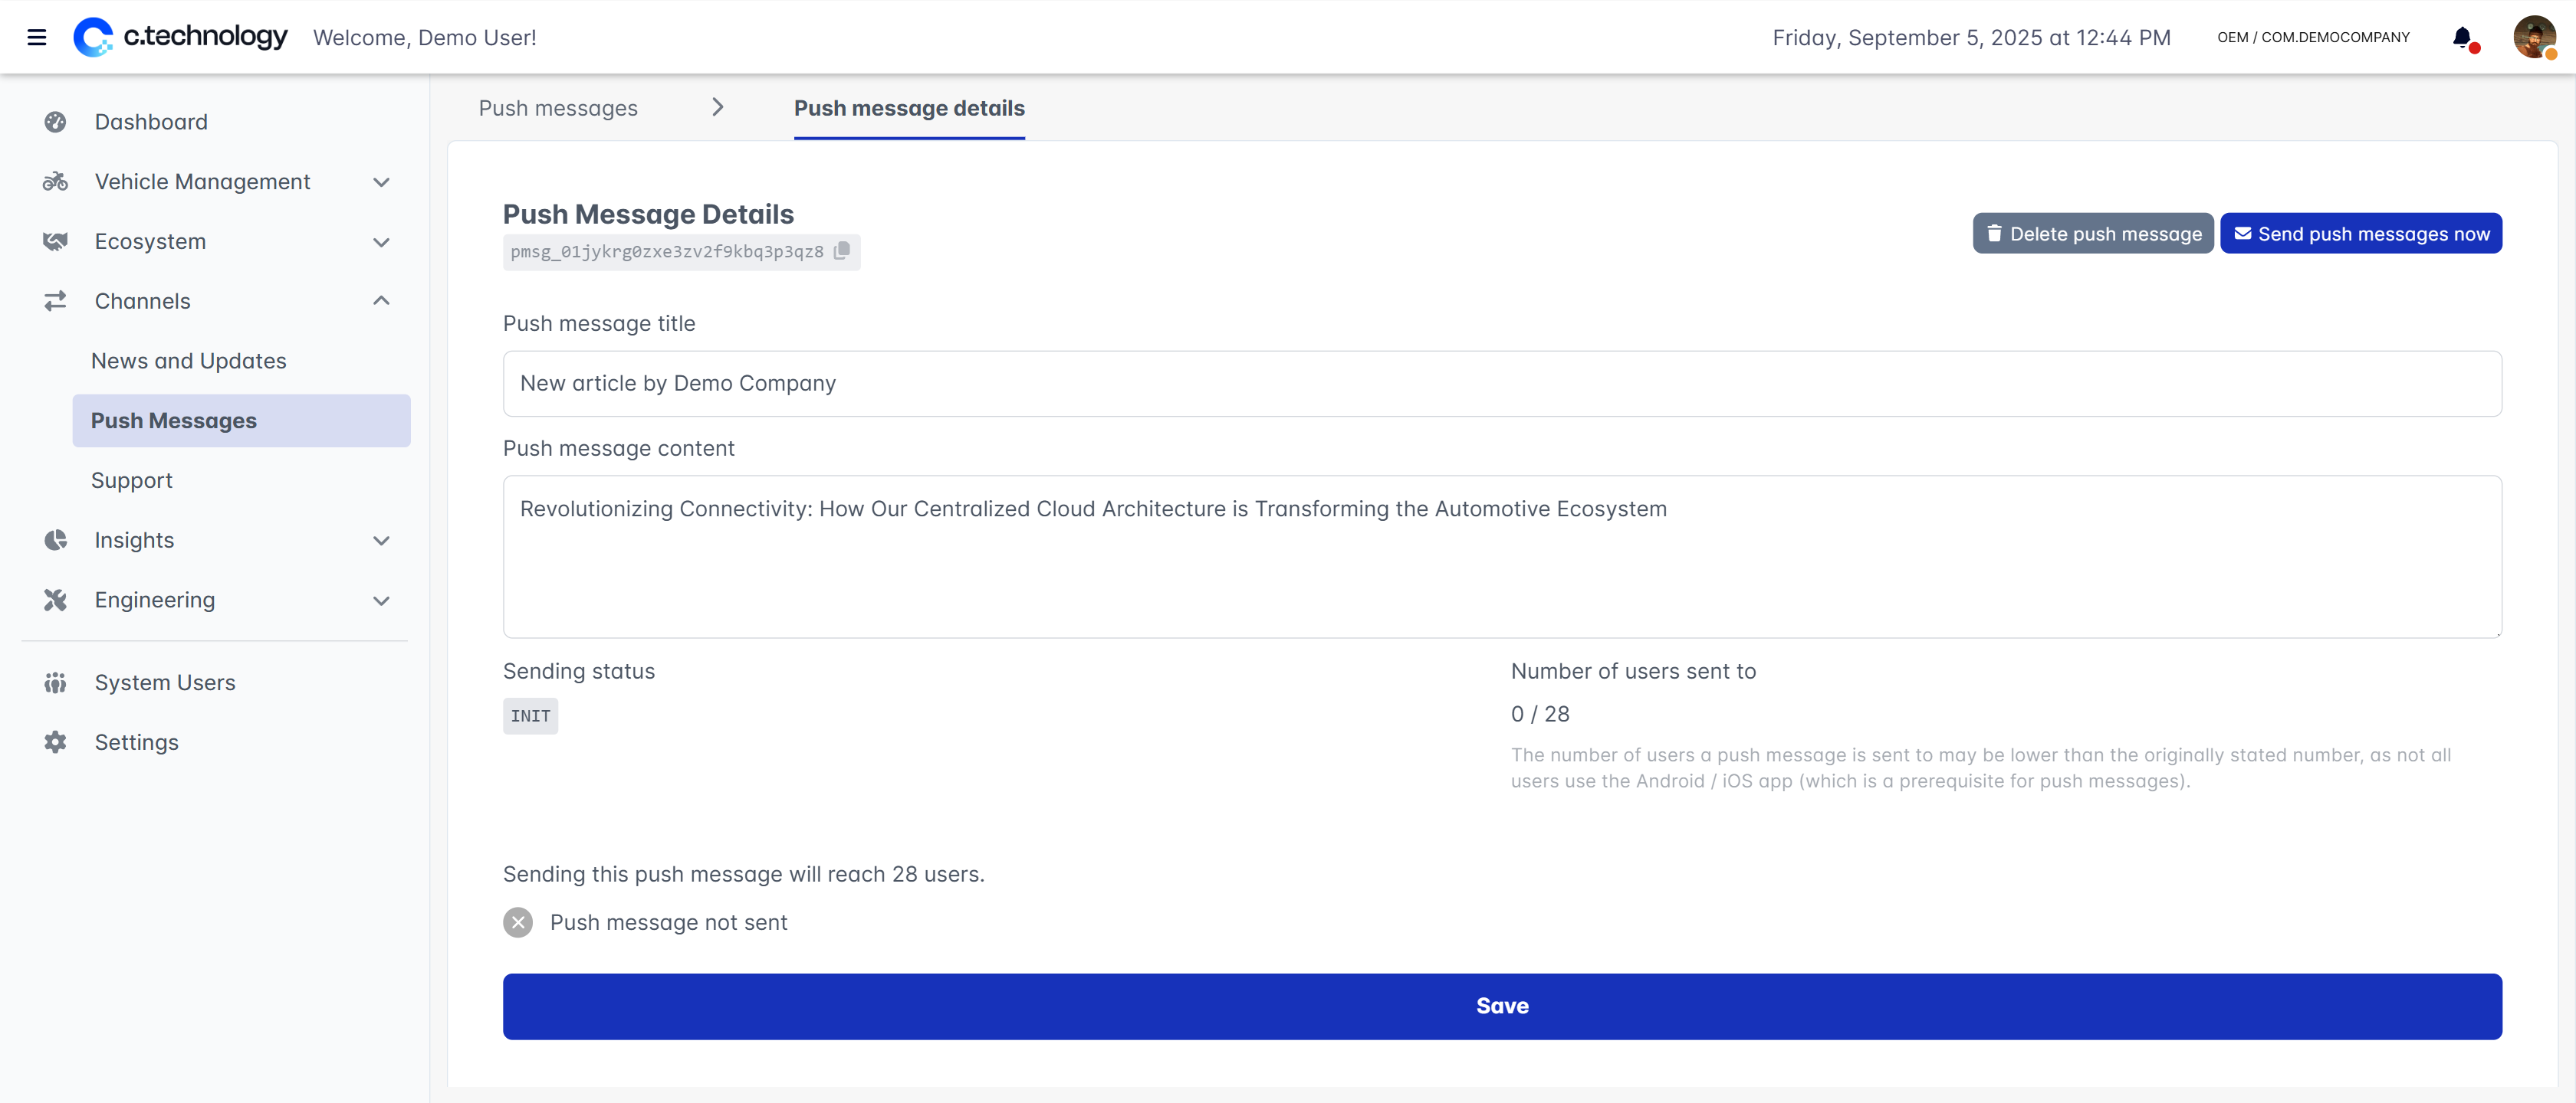Click the Delete push message button

(x=2093, y=234)
